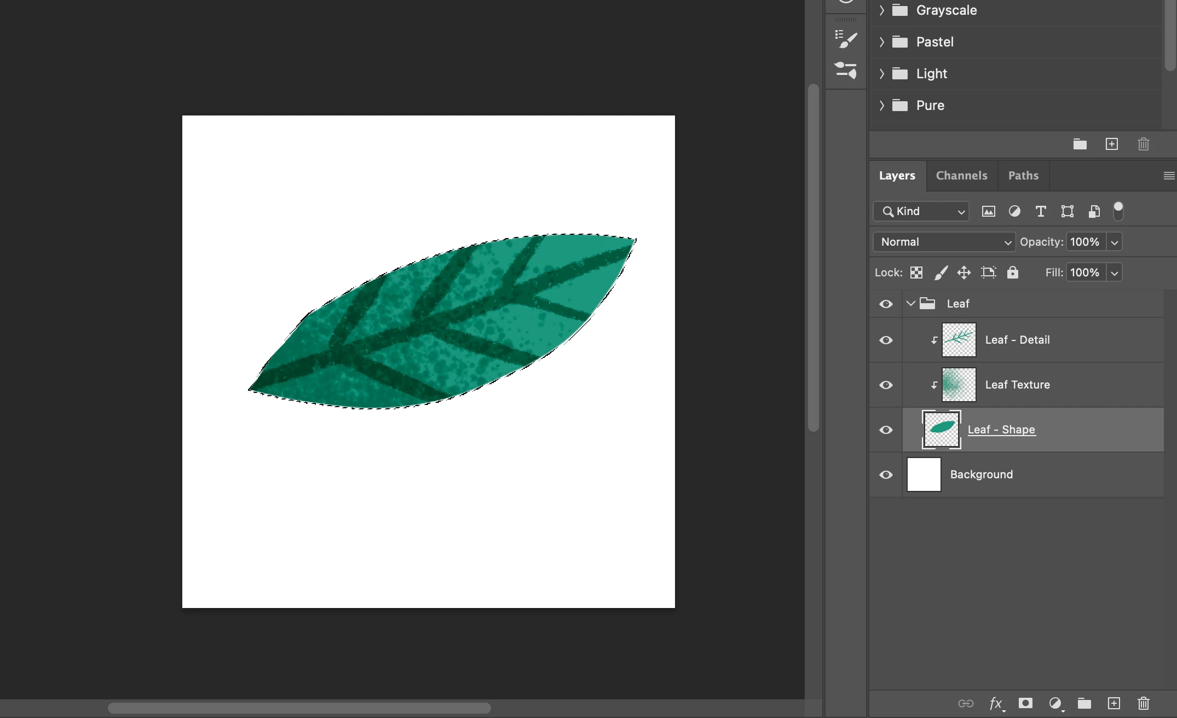Screen dimensions: 1177x718
Task: Switch to the Paths tab
Action: coord(1023,176)
